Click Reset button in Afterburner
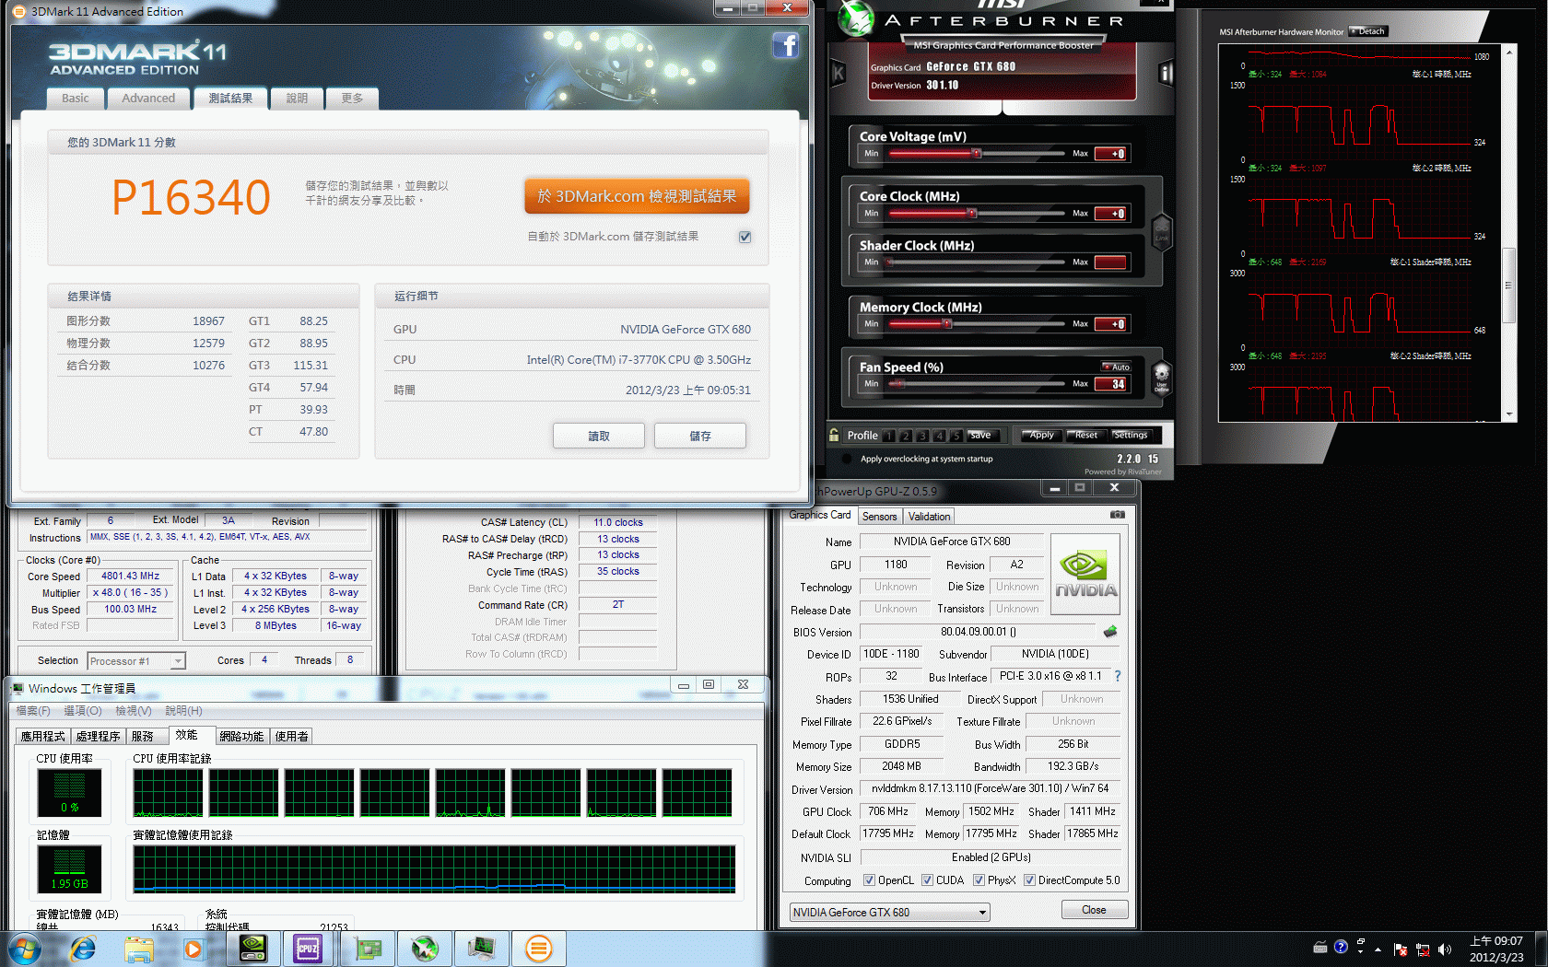The image size is (1548, 967). 1085,436
